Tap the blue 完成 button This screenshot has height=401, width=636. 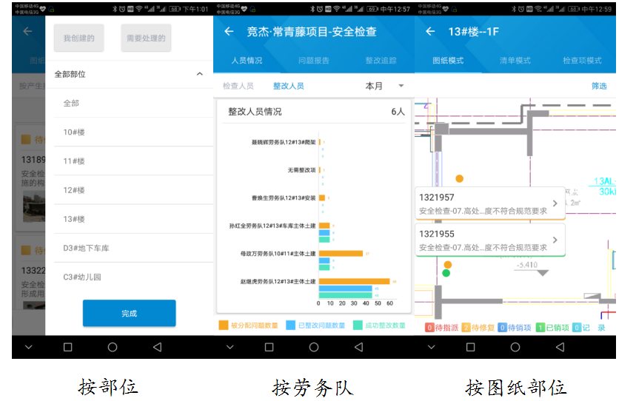tap(130, 314)
